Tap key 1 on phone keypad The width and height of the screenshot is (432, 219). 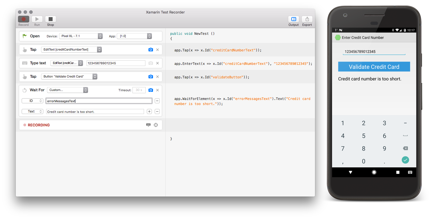[343, 123]
